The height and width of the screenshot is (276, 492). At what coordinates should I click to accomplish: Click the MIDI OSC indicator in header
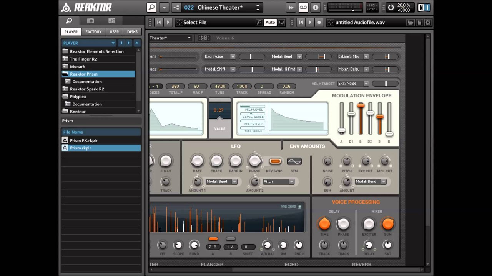pyautogui.click(x=372, y=7)
